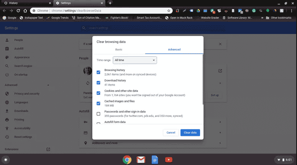Uncheck Cached images and files
Screen dimensions: 297x165
click(x=98, y=104)
